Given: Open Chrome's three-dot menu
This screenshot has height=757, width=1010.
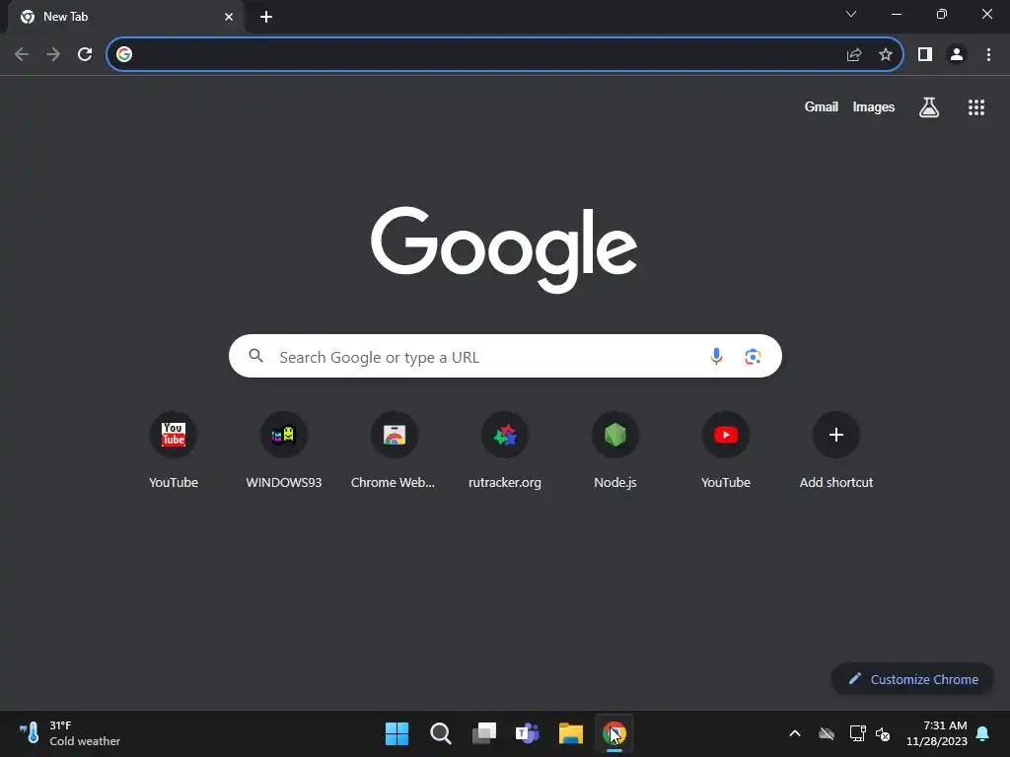Looking at the screenshot, I should click(988, 54).
